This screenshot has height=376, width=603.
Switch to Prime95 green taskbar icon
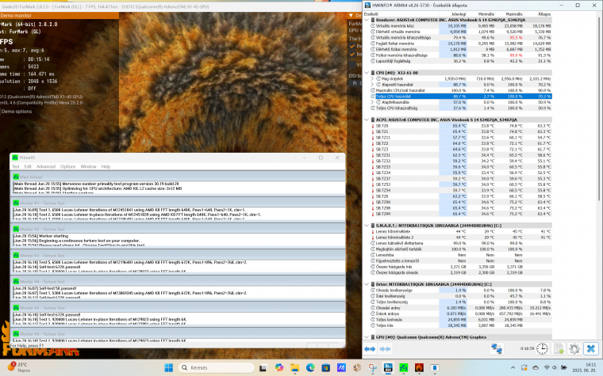click(403, 367)
